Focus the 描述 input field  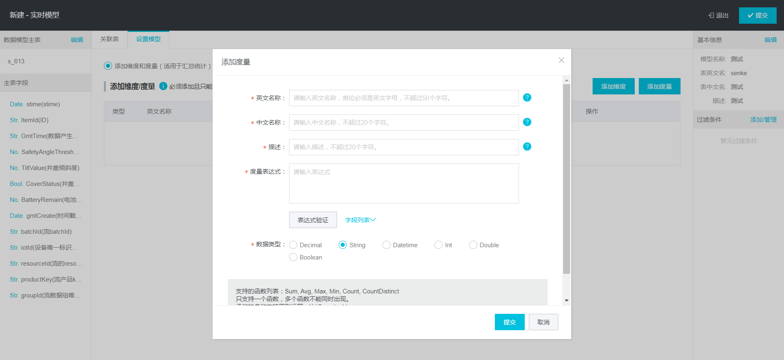click(x=404, y=147)
